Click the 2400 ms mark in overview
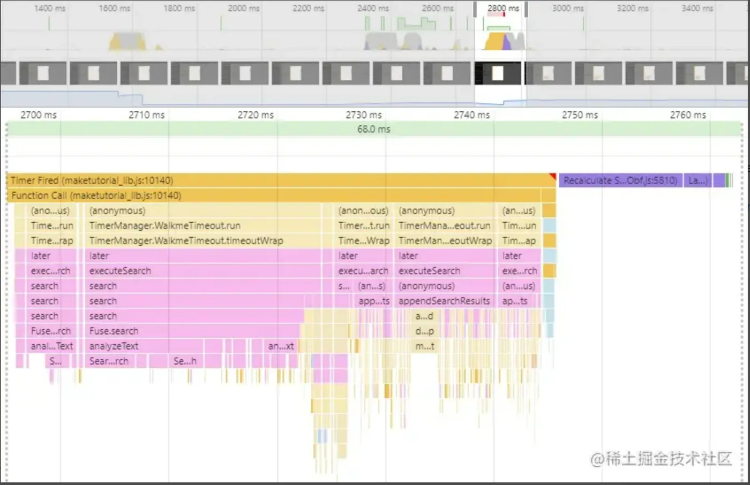Image resolution: width=750 pixels, height=485 pixels. click(x=373, y=8)
